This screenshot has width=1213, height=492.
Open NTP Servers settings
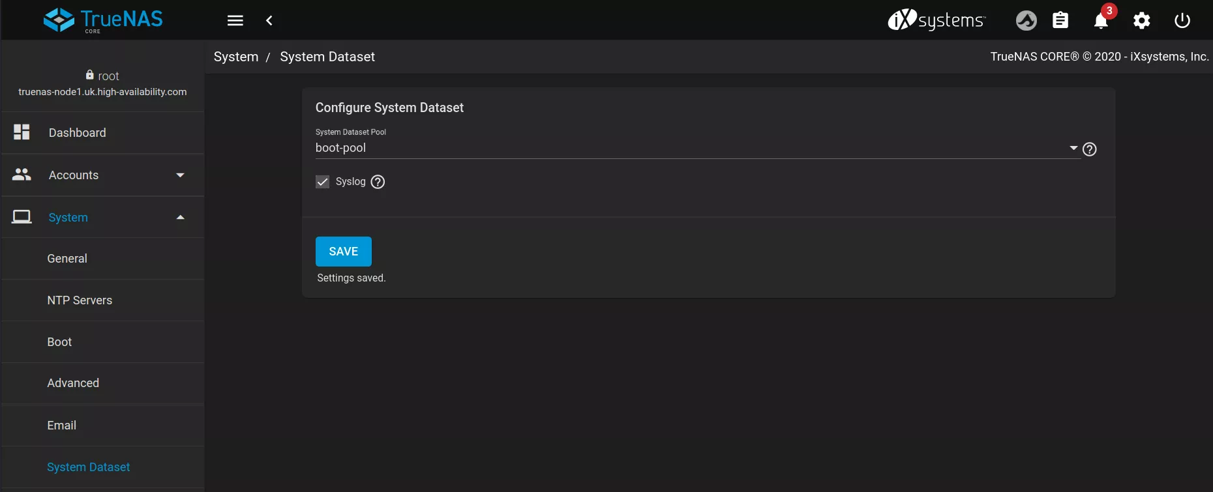click(80, 300)
